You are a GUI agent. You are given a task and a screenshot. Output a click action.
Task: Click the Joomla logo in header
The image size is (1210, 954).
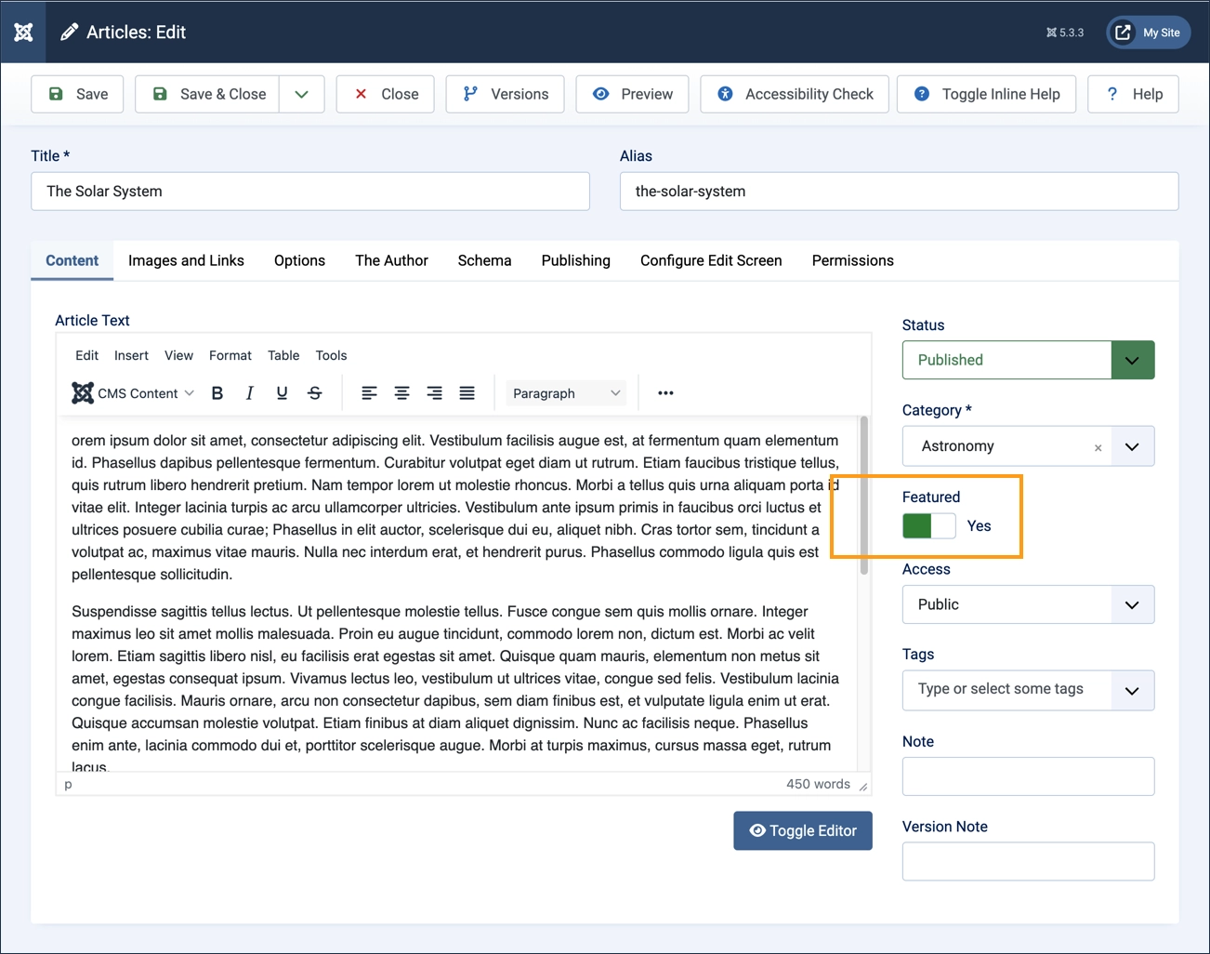(24, 33)
